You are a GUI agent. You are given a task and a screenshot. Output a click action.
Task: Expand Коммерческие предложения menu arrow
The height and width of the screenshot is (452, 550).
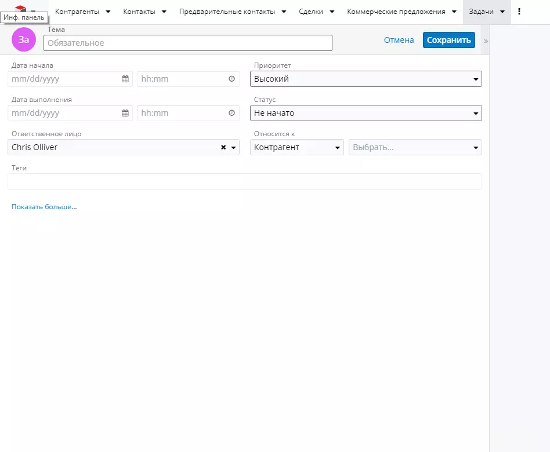(454, 12)
